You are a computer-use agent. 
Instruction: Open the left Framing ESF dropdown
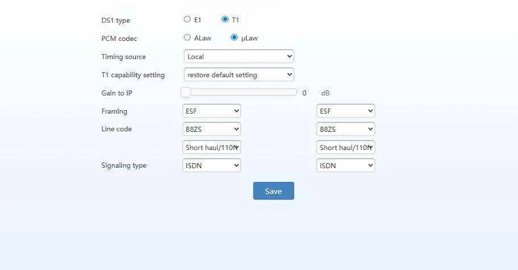(212, 111)
